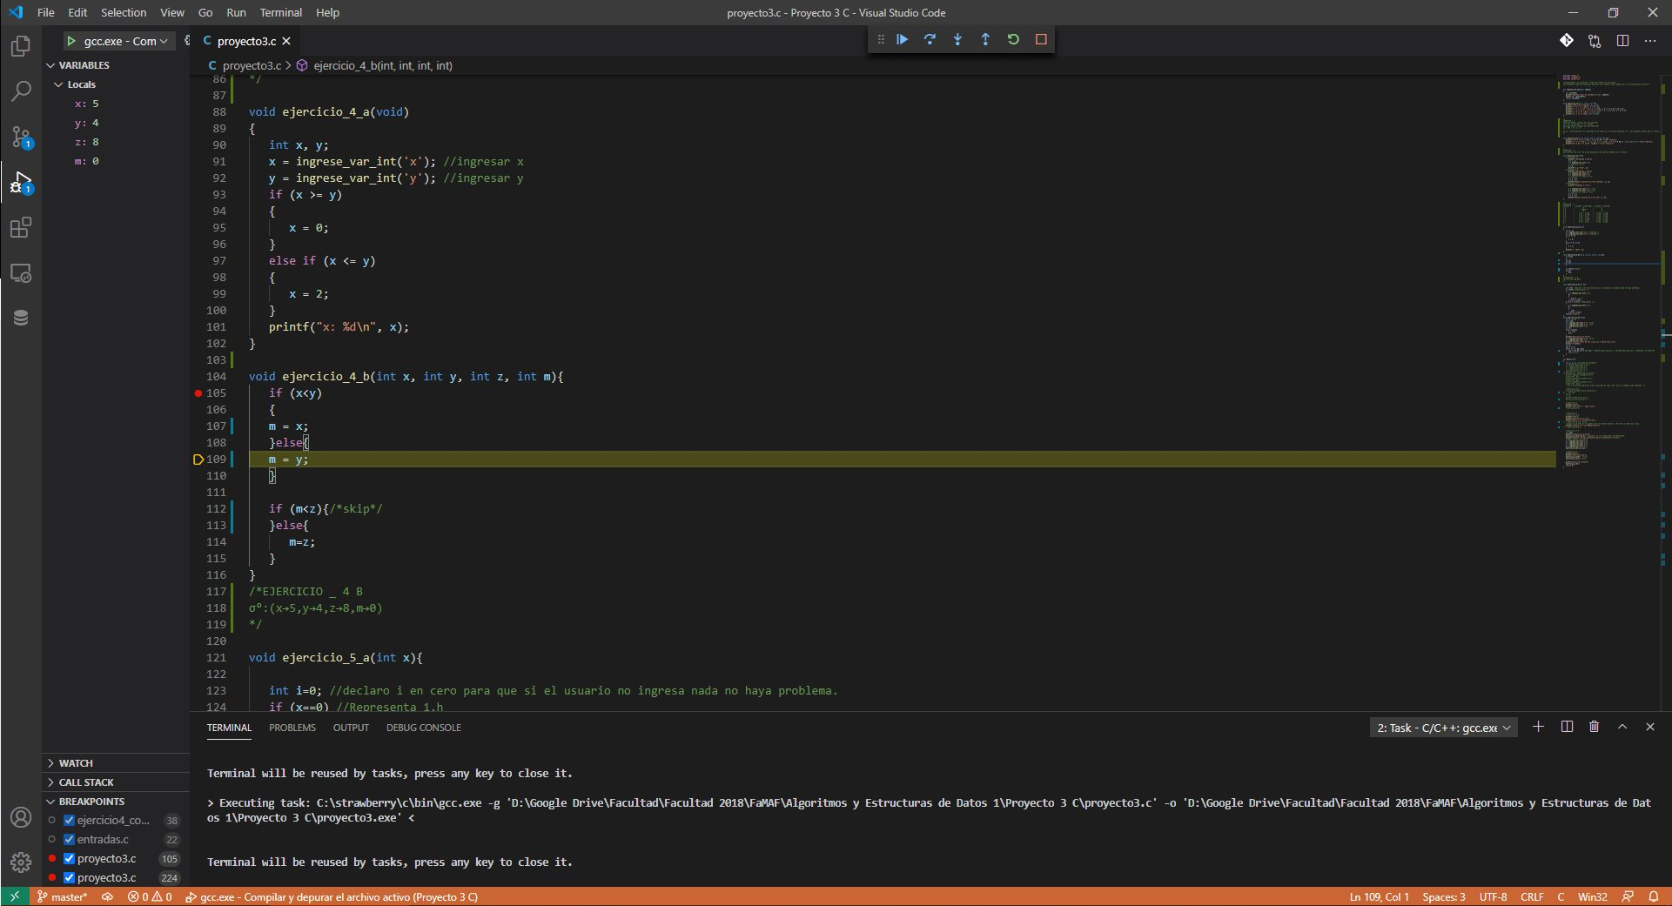Switch to the DEBUG CONSOLE tab

tap(423, 728)
